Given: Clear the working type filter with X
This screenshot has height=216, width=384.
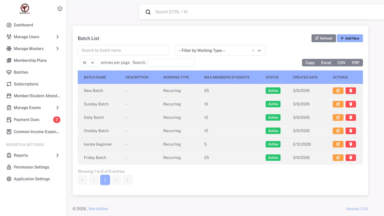Looking at the screenshot, I should pos(253,50).
